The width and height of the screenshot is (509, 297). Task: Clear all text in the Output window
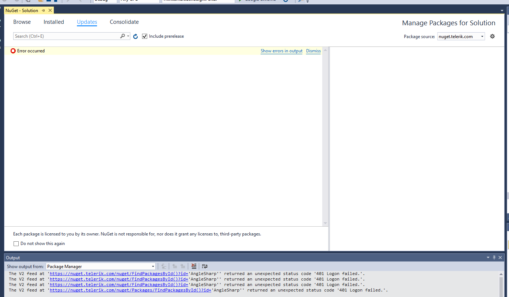pyautogui.click(x=194, y=266)
